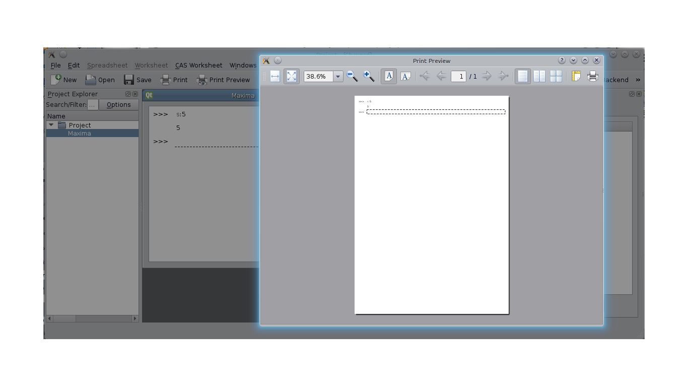Screen dimensions: 688x387
Task: Expand the Backend toolbar overflow chevron
Action: pyautogui.click(x=637, y=80)
